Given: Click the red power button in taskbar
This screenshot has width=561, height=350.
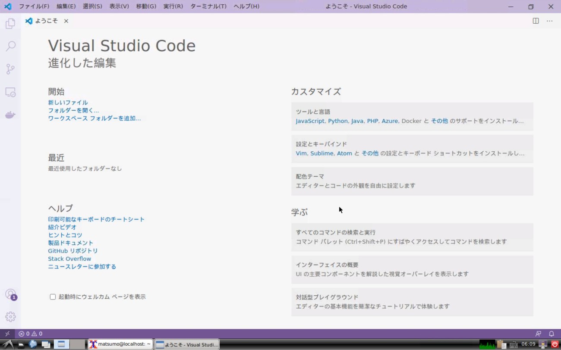Looking at the screenshot, I should (x=555, y=344).
